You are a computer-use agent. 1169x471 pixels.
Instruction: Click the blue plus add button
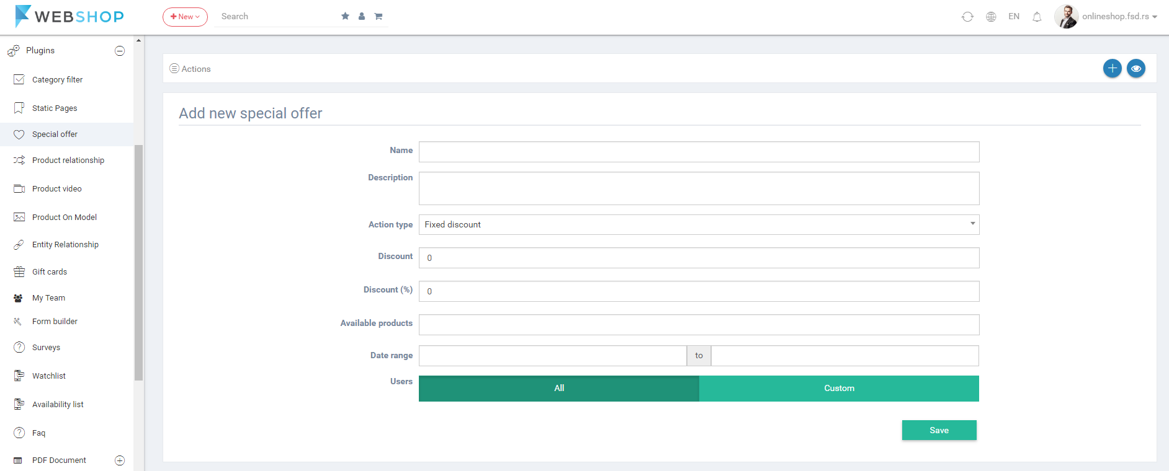[x=1113, y=68]
